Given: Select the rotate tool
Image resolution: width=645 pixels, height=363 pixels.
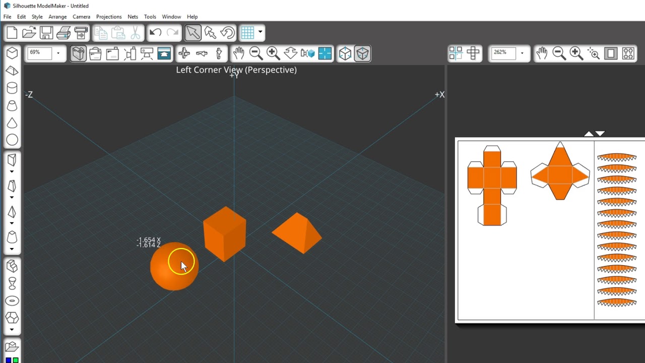Looking at the screenshot, I should coord(227,33).
